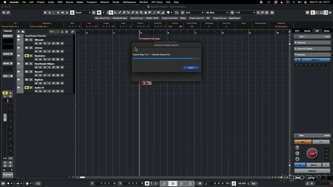Open the Transport menu
The height and width of the screenshot is (187, 333).
point(92,2)
